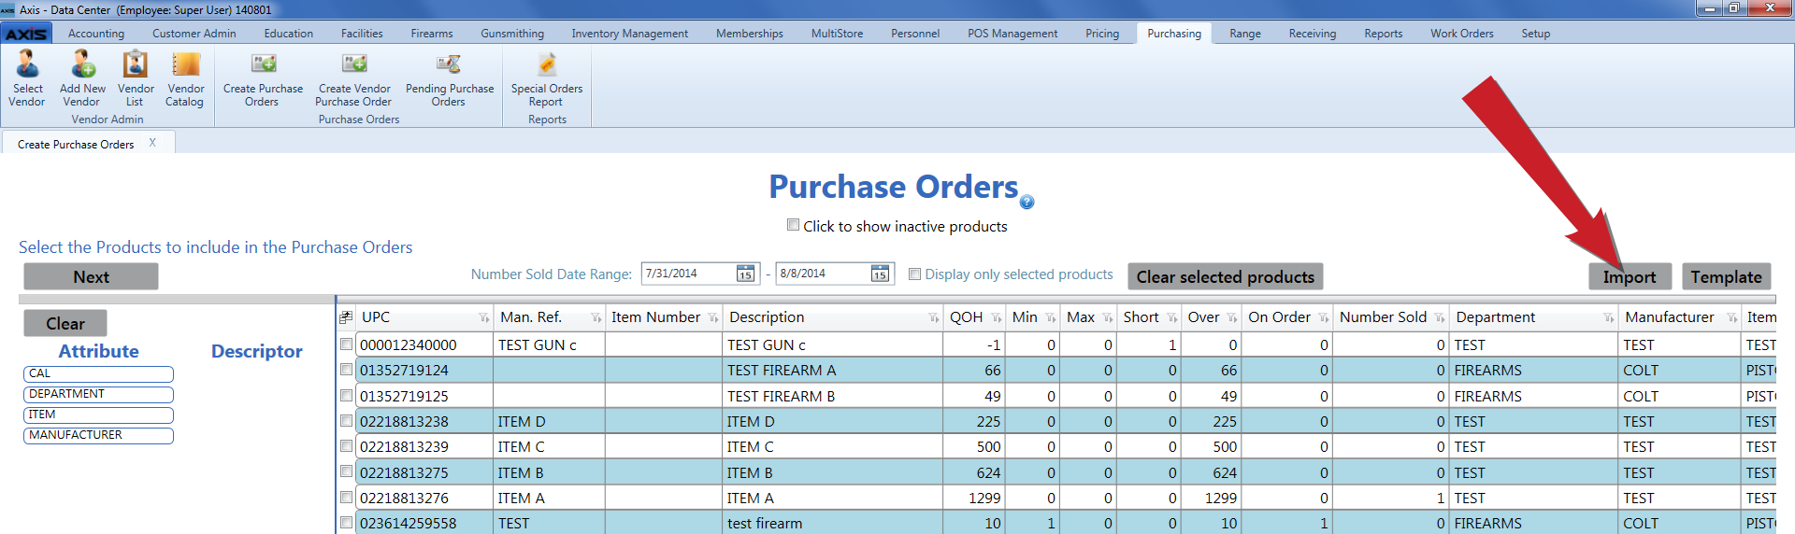Open filter on Min column
Image resolution: width=1795 pixels, height=534 pixels.
pyautogui.click(x=1051, y=318)
